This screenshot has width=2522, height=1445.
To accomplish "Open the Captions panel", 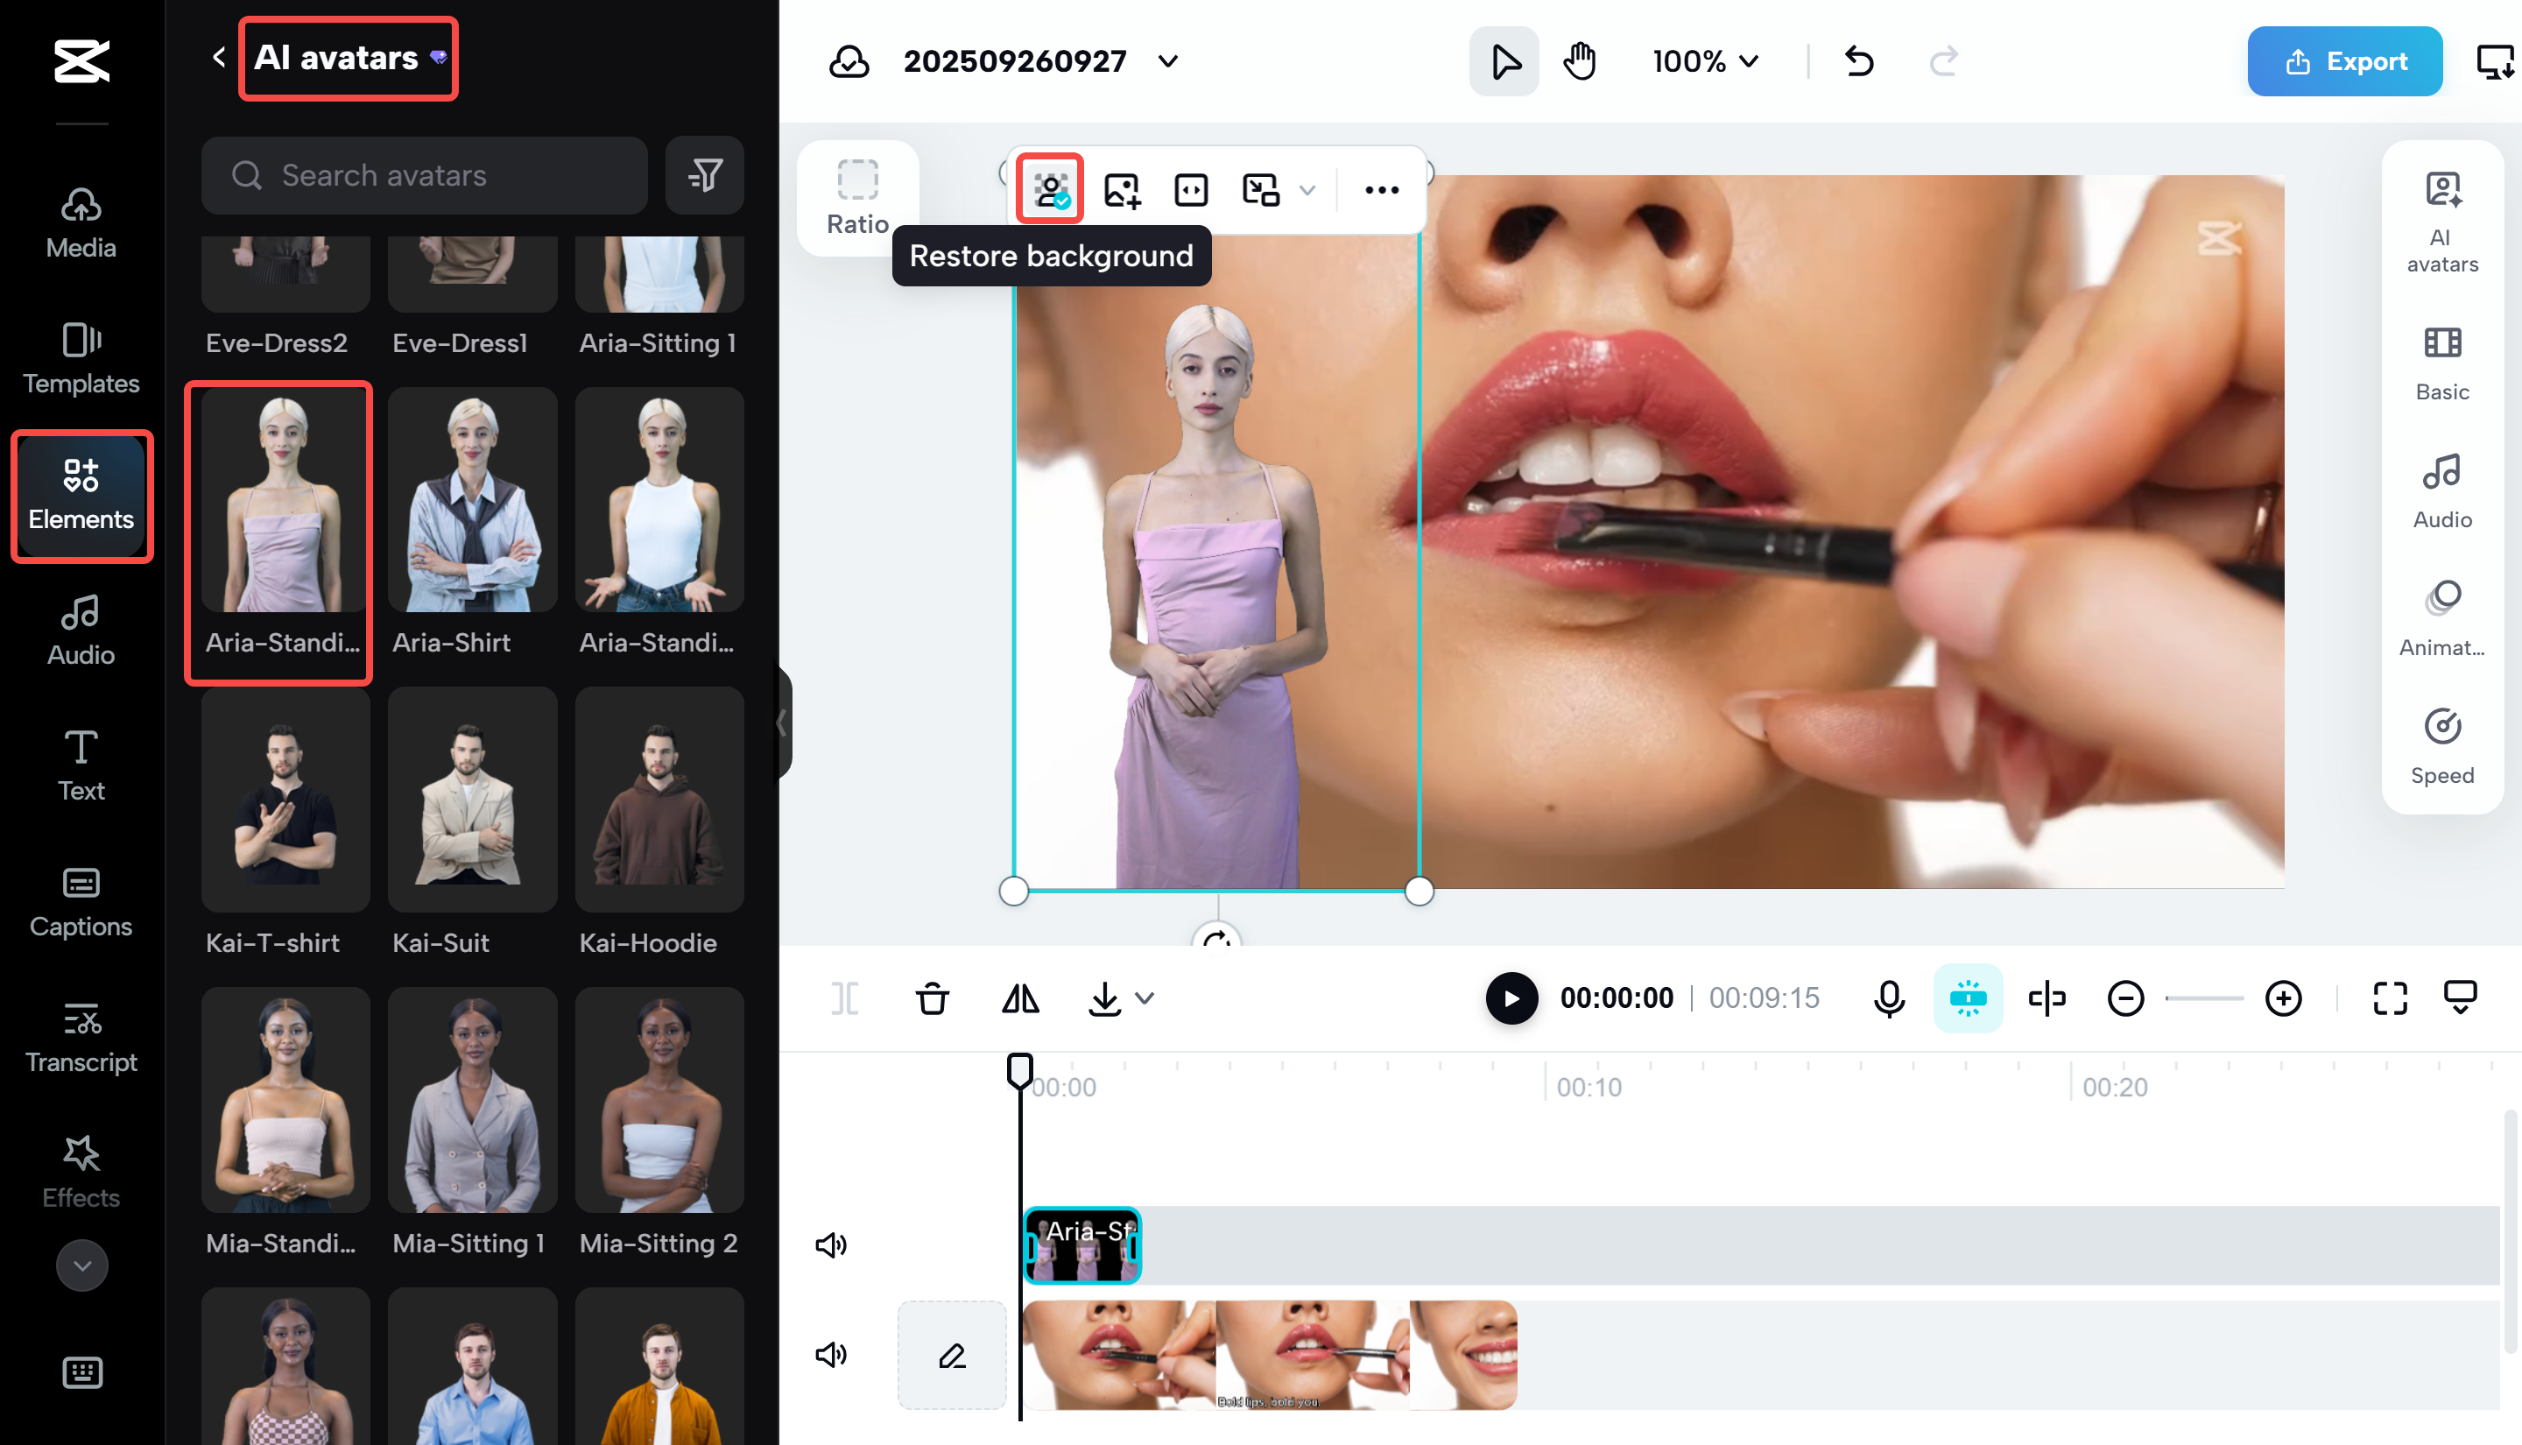I will pyautogui.click(x=81, y=902).
